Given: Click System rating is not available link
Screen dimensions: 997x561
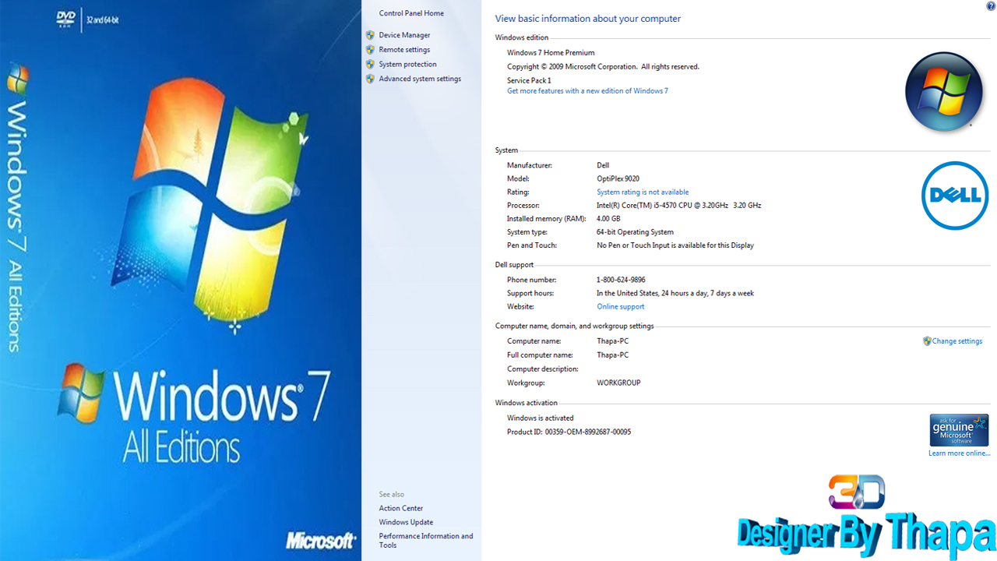Looking at the screenshot, I should tap(643, 192).
